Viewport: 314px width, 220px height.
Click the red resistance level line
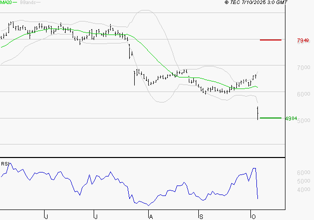click(x=270, y=40)
